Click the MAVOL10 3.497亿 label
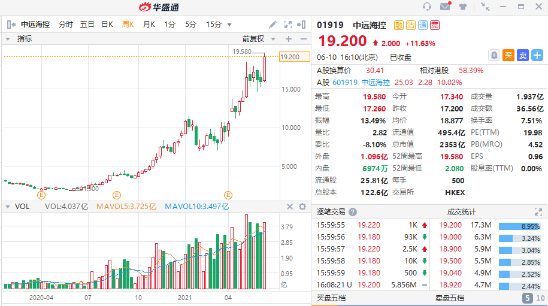Viewport: 548px width, 306px height. pyautogui.click(x=197, y=207)
